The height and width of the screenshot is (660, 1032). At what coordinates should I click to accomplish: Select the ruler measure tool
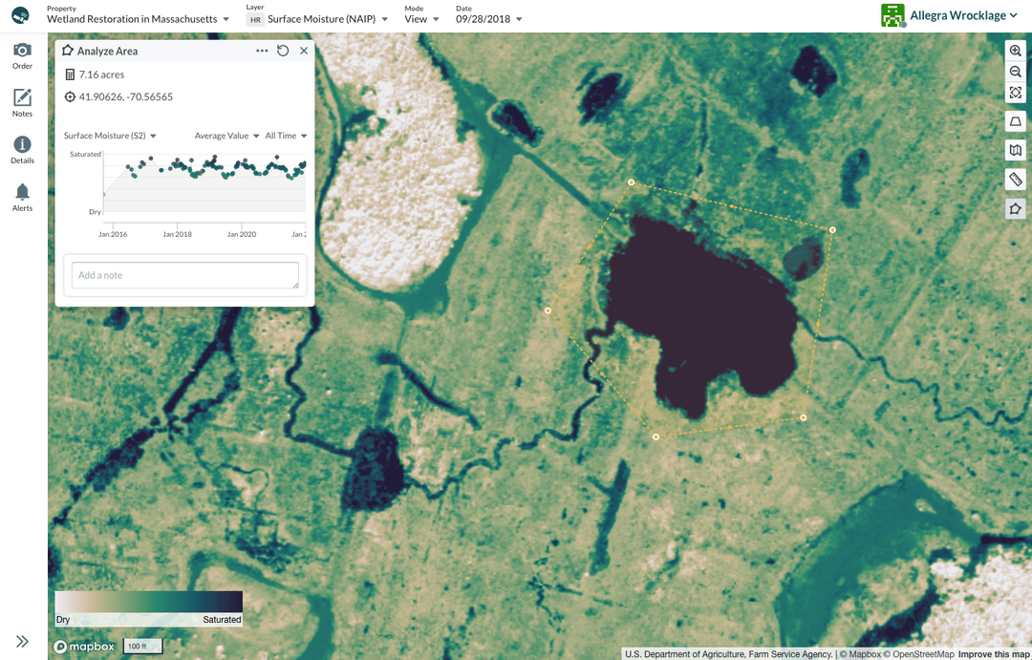(1015, 180)
